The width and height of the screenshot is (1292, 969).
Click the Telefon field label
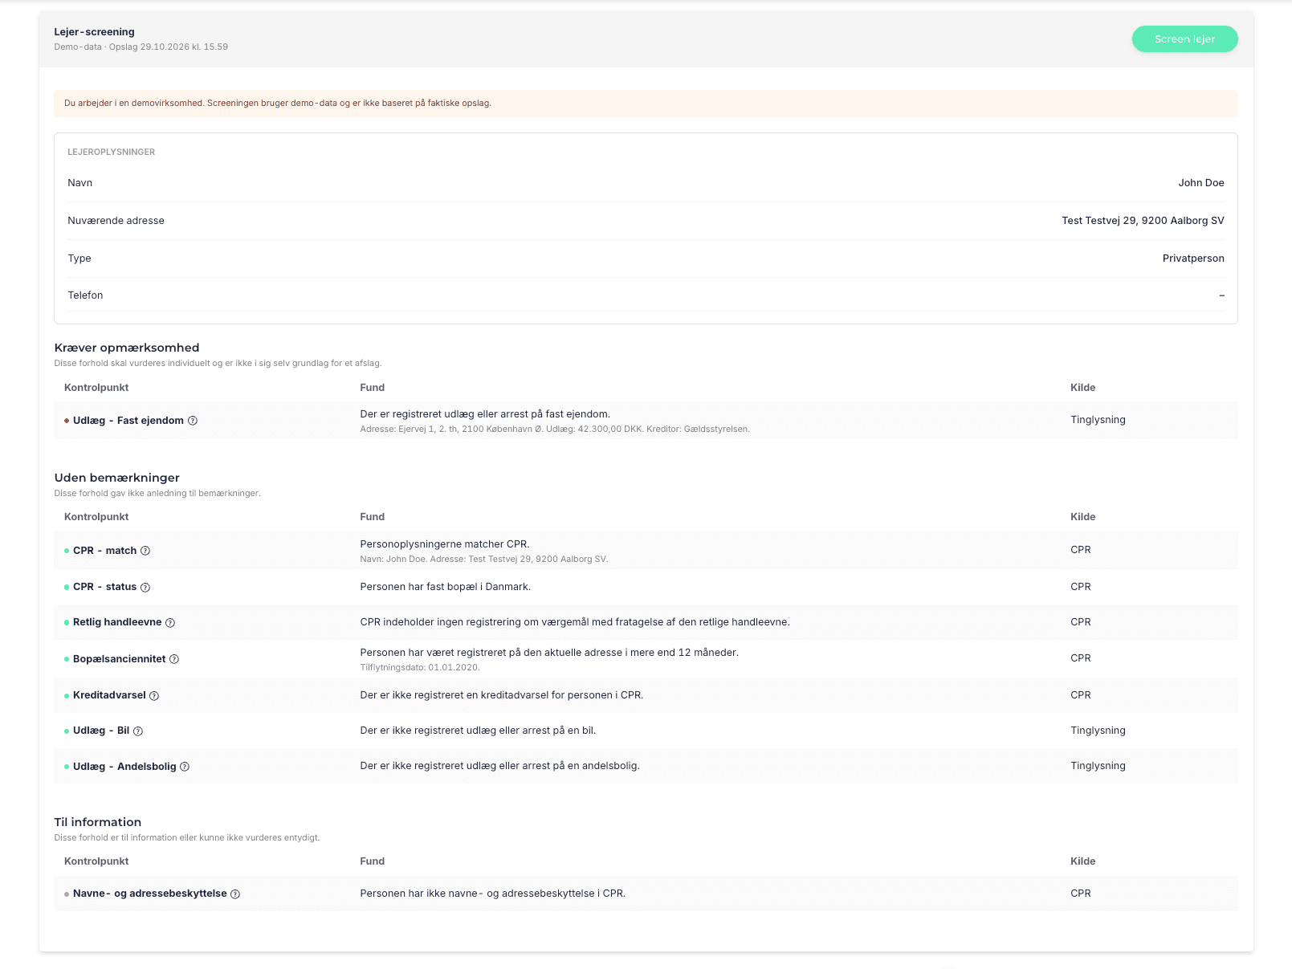[x=85, y=295]
